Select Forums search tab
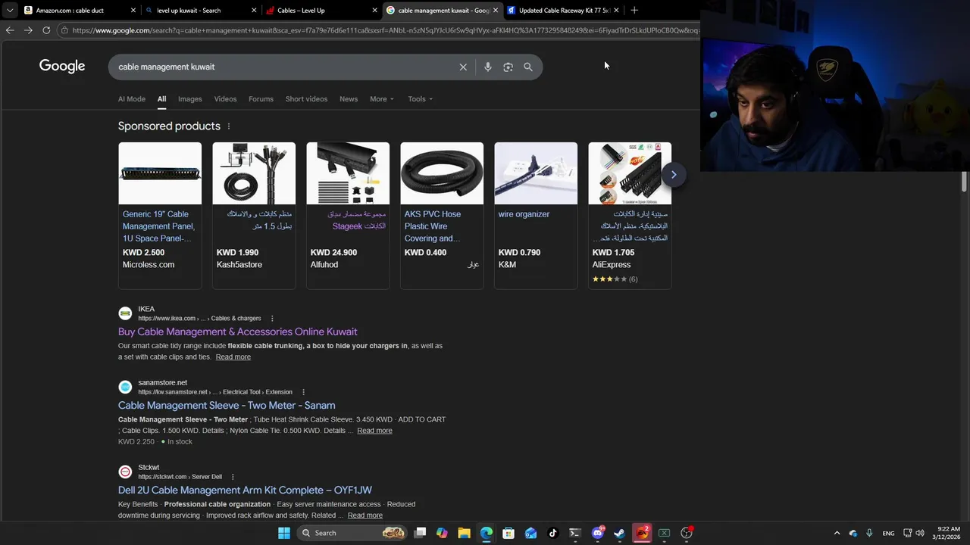Screen dimensions: 970x545 (261, 99)
